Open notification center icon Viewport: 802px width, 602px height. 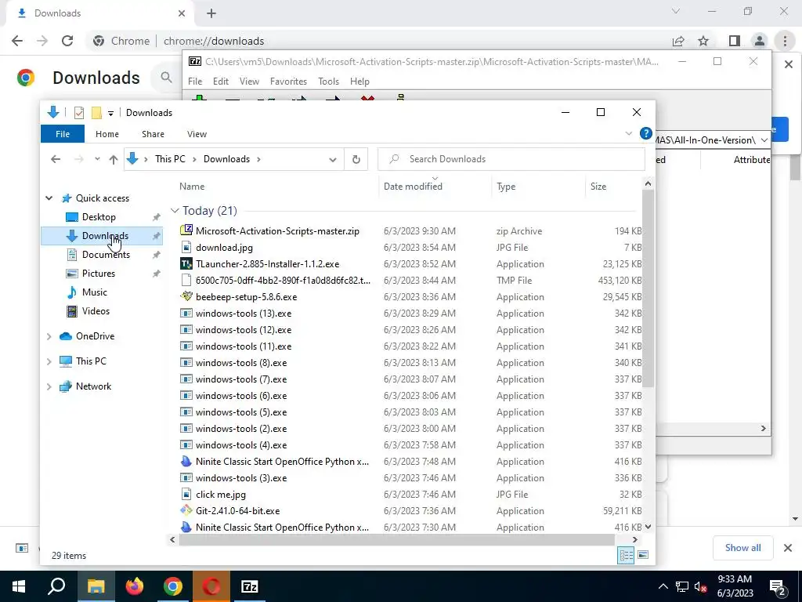pyautogui.click(x=778, y=586)
